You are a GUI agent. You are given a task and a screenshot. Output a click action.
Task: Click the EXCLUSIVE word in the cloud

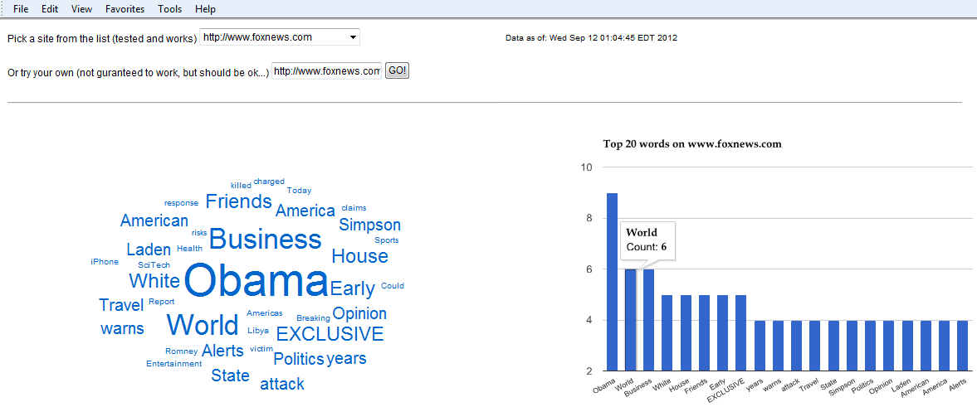coord(330,334)
